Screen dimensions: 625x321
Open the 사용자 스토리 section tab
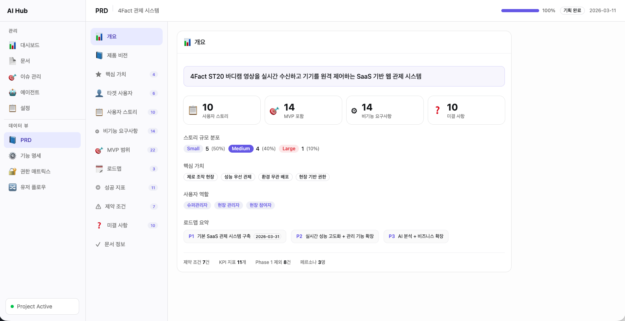coord(122,112)
